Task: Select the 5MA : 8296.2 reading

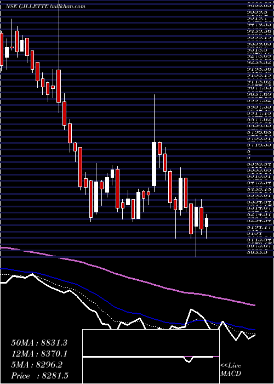Action: coord(37,365)
